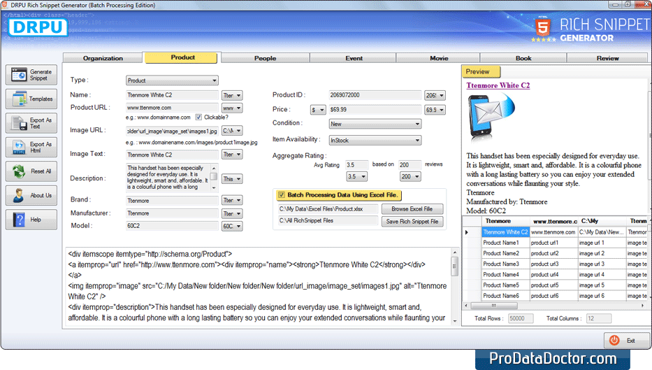Click the Name input field
The width and height of the screenshot is (652, 370).
click(x=172, y=95)
